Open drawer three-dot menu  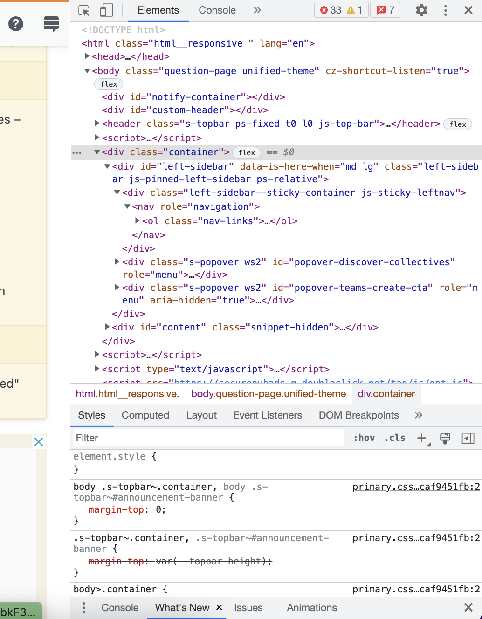point(84,607)
